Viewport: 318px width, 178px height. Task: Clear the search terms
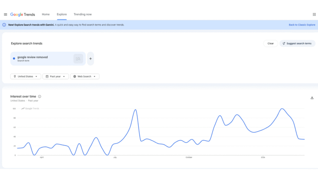[270, 43]
